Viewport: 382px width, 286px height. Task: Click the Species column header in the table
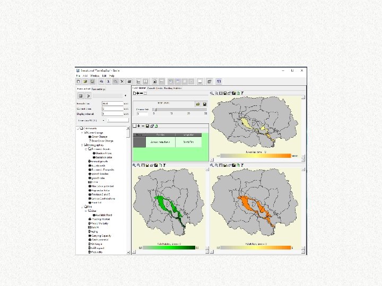[x=160, y=135]
